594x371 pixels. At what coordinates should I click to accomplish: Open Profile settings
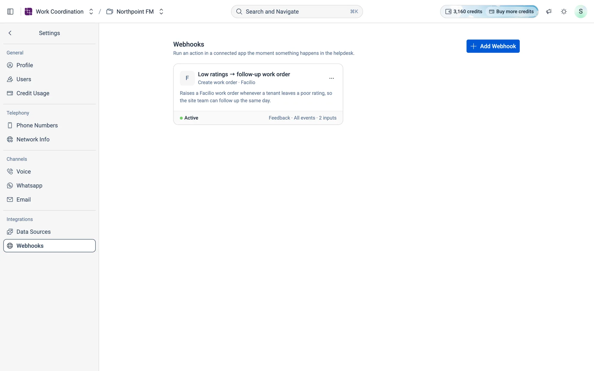click(x=49, y=65)
